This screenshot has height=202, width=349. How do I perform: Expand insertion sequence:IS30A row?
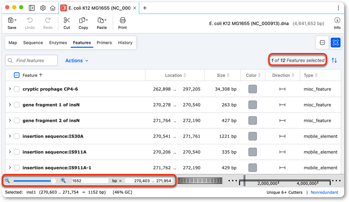tap(10, 136)
